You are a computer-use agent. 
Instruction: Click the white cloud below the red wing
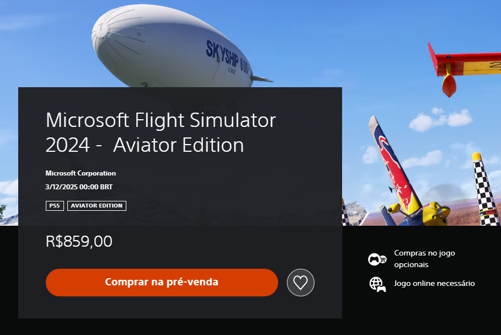pos(441,120)
